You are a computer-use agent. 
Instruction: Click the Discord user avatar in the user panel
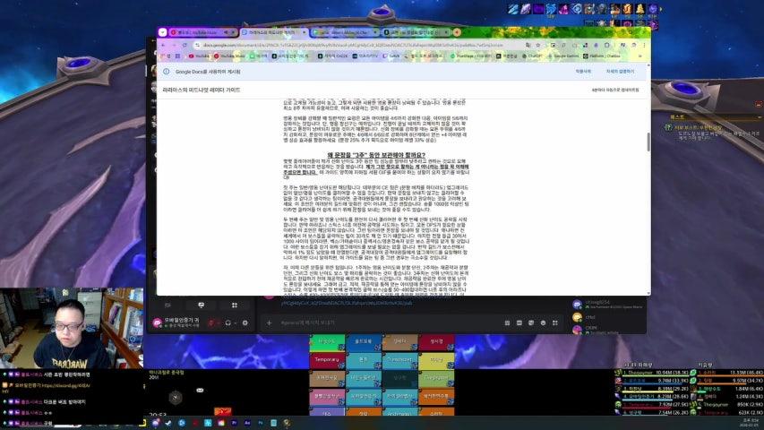(x=158, y=322)
